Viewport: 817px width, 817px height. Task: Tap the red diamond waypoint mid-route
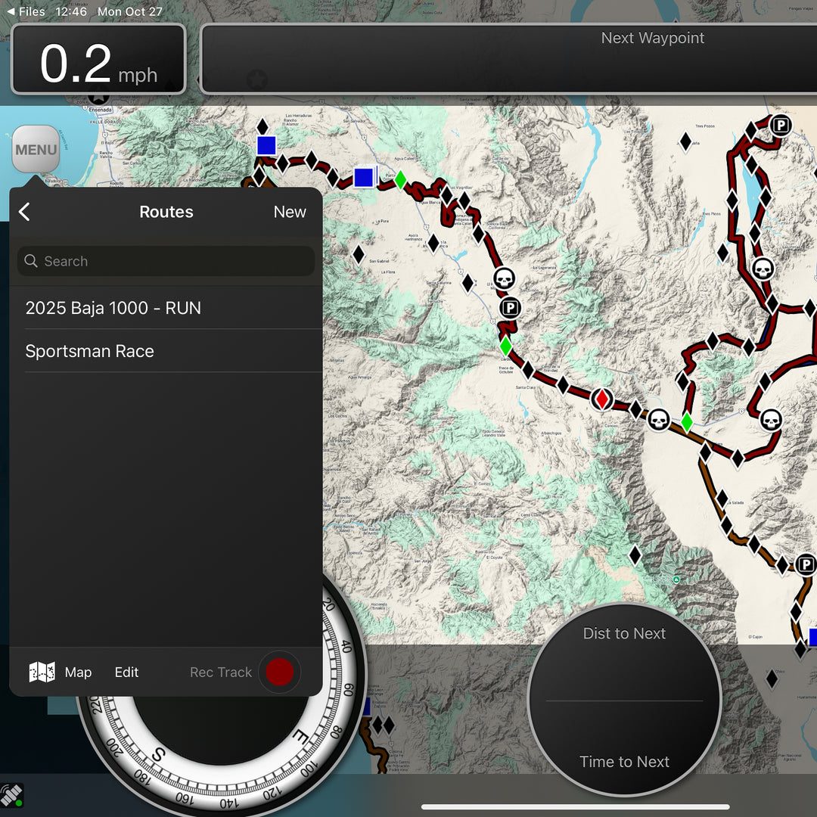602,399
